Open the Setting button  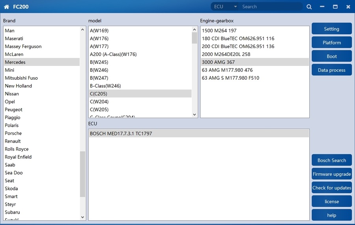pos(331,29)
